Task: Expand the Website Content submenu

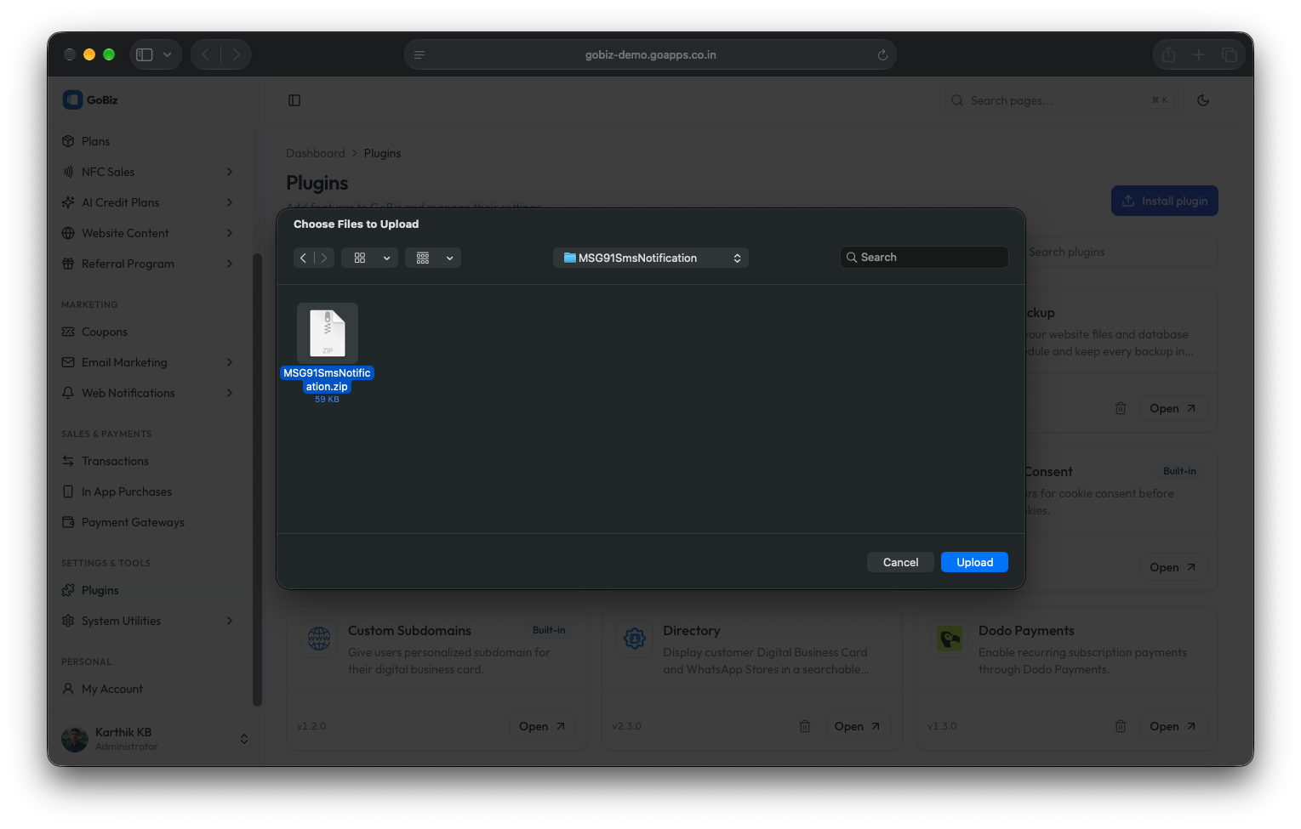Action: pos(230,233)
